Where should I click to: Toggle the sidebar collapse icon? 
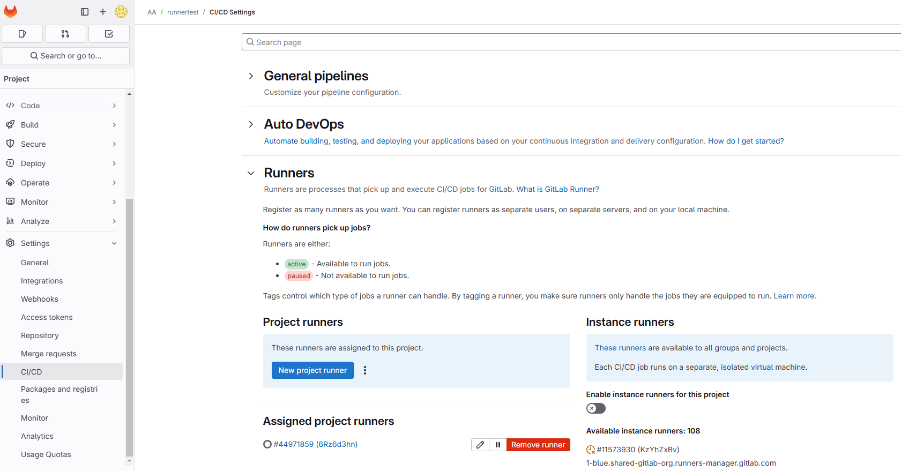85,12
